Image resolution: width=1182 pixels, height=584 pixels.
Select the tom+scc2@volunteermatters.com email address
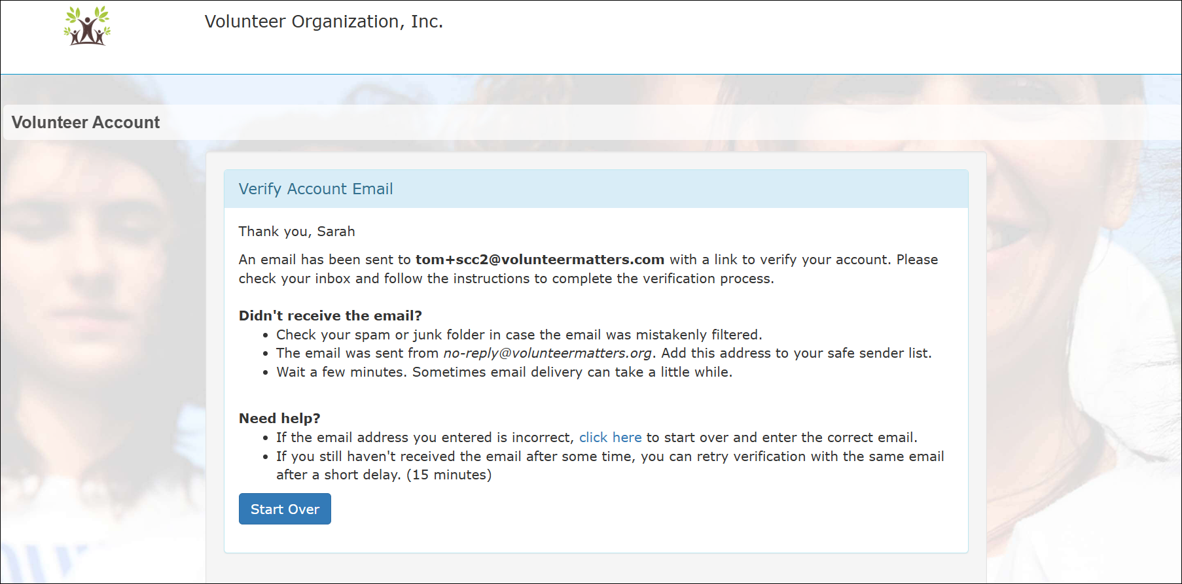point(540,260)
